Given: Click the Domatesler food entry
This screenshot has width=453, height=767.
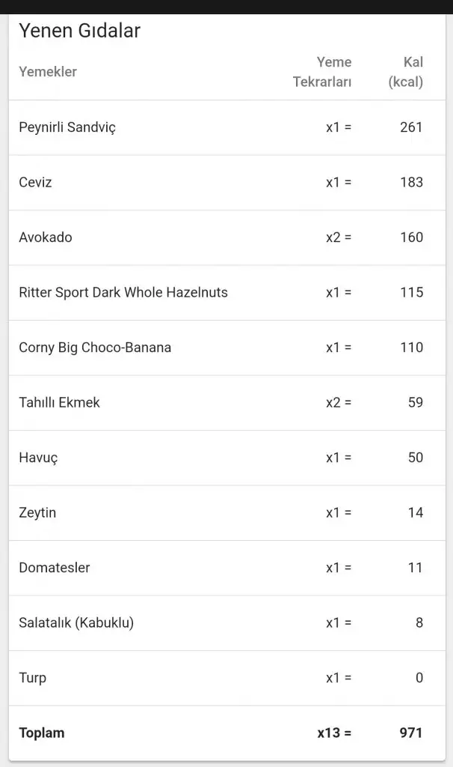Looking at the screenshot, I should click(55, 568).
